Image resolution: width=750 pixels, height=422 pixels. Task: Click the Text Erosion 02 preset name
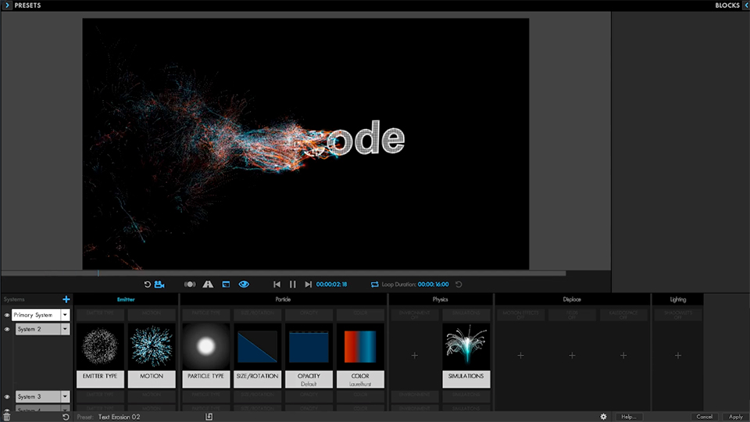pos(119,417)
